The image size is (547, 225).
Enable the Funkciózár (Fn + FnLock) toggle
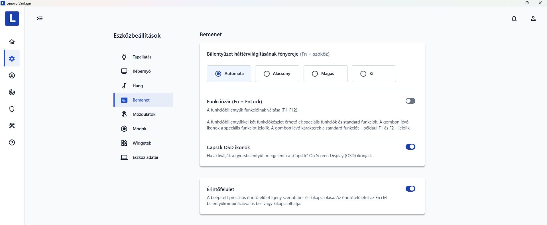(x=410, y=101)
